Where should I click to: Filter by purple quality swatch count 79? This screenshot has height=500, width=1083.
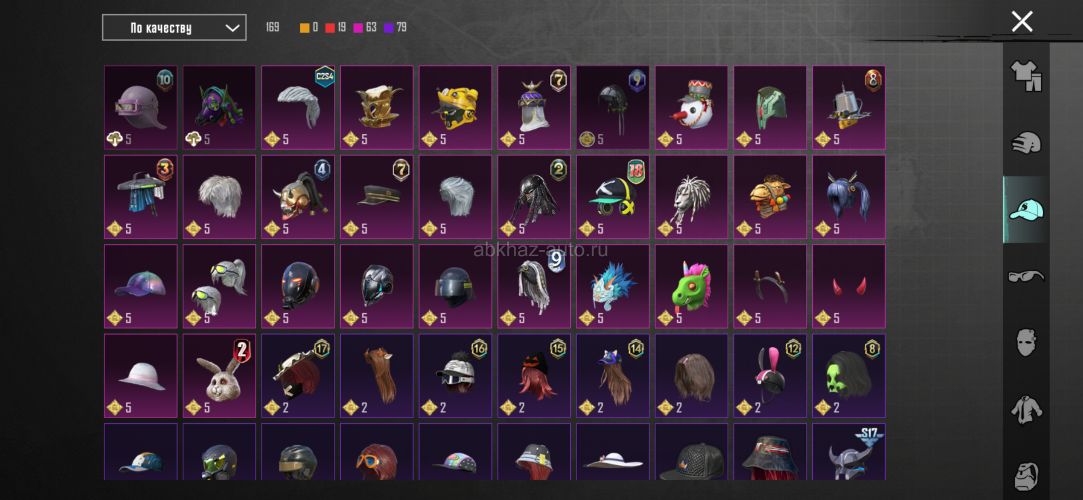point(395,27)
